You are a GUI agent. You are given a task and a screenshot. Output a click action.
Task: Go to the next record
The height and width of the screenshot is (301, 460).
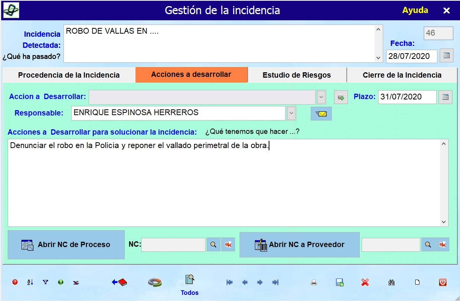(260, 282)
